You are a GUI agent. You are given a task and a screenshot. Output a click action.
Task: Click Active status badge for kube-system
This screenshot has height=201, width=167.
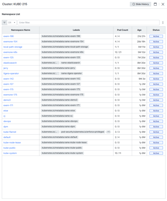click(x=156, y=153)
